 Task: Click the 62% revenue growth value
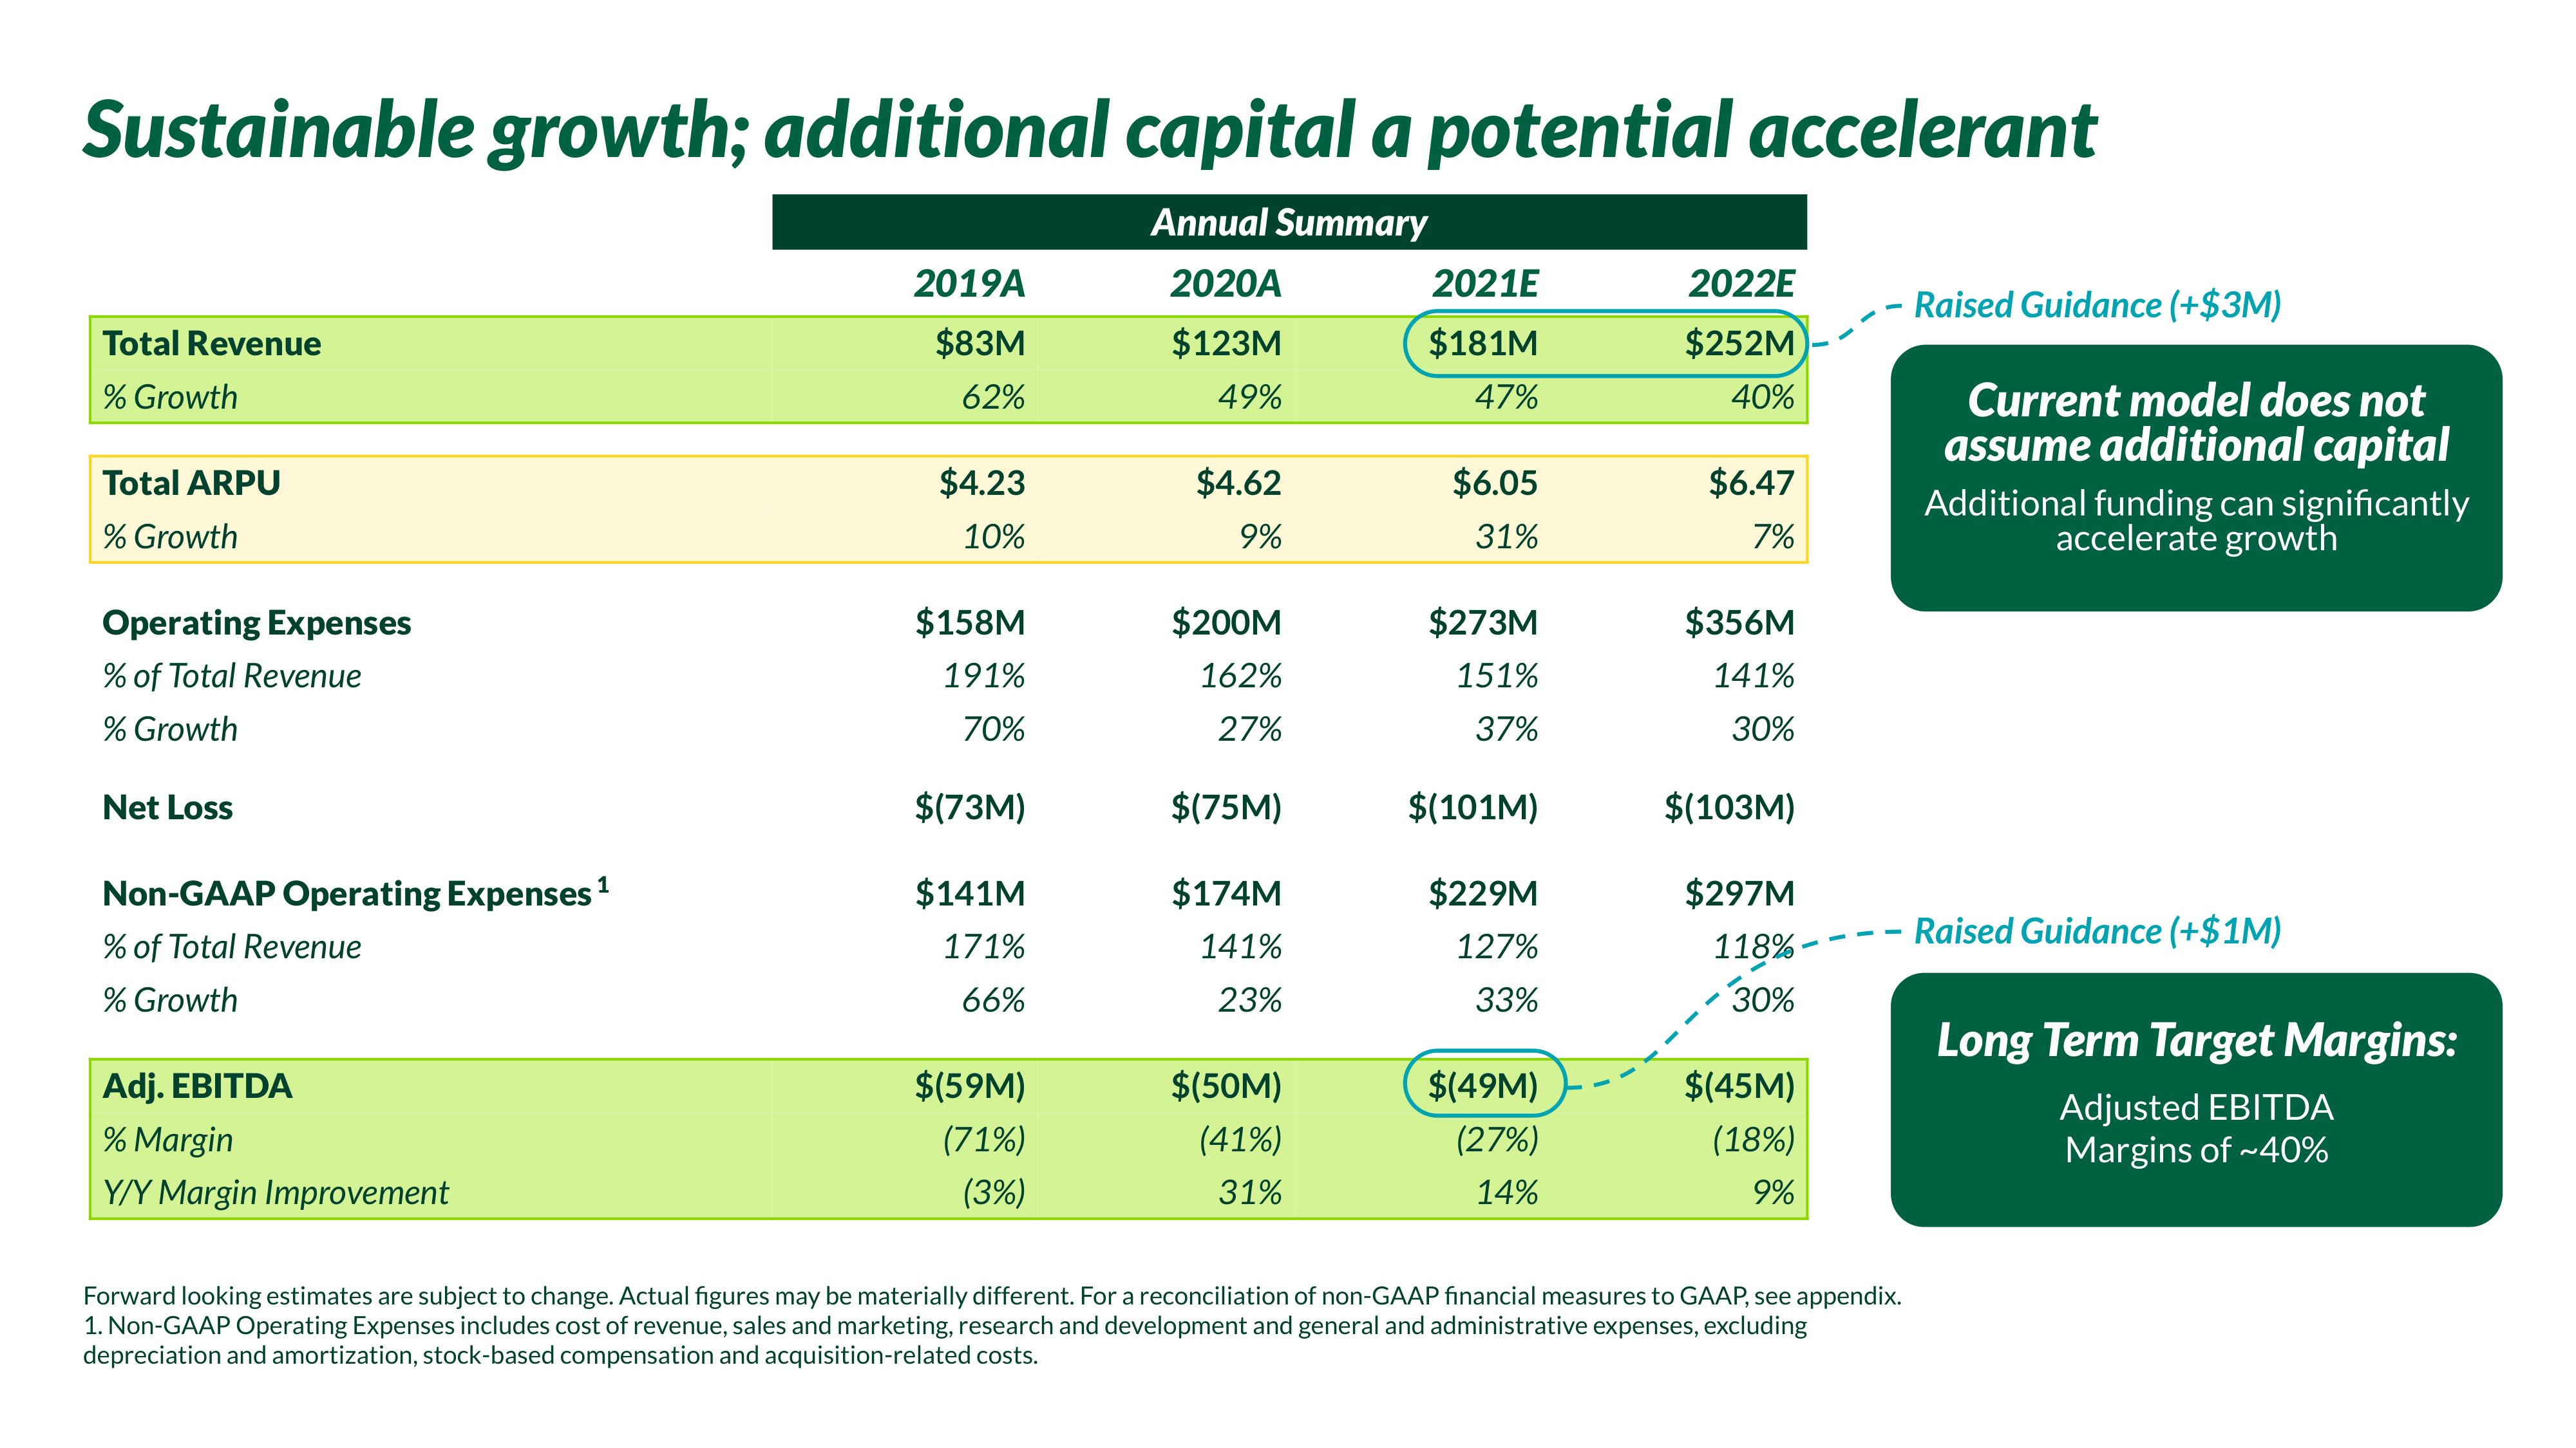coord(993,398)
